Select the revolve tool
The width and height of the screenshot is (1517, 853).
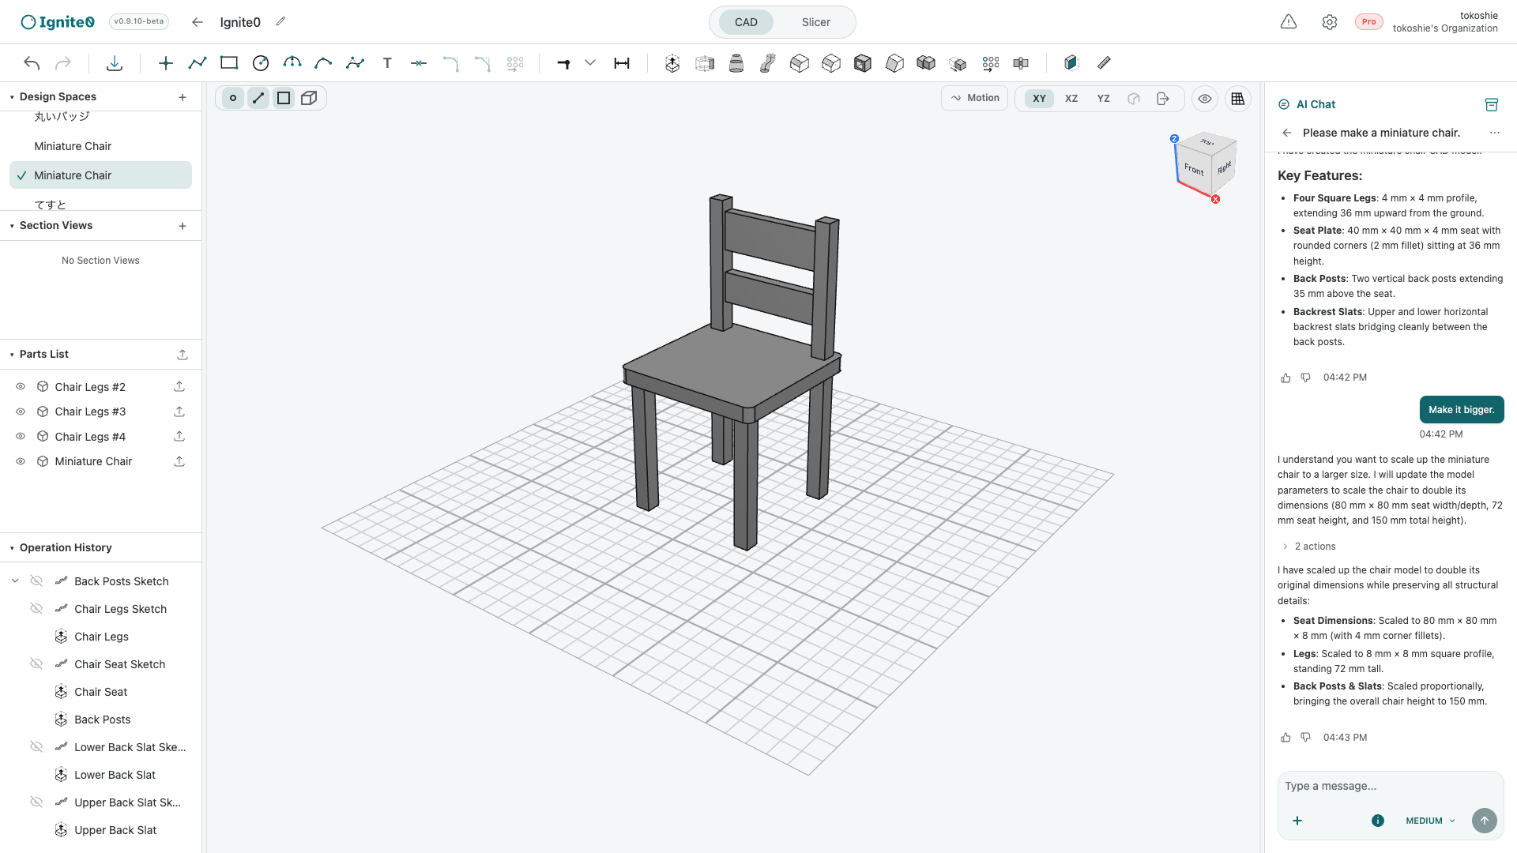705,63
